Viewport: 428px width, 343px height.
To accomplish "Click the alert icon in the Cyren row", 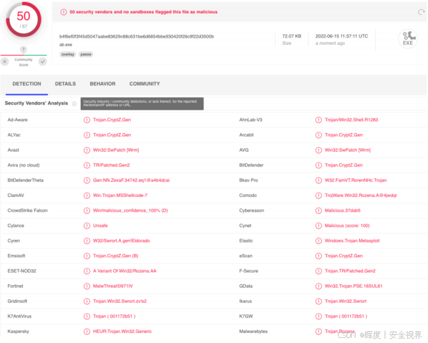I will [x=87, y=241].
